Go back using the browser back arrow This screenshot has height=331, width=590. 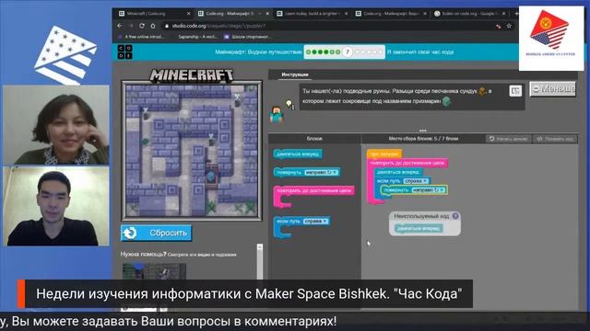tap(120, 26)
